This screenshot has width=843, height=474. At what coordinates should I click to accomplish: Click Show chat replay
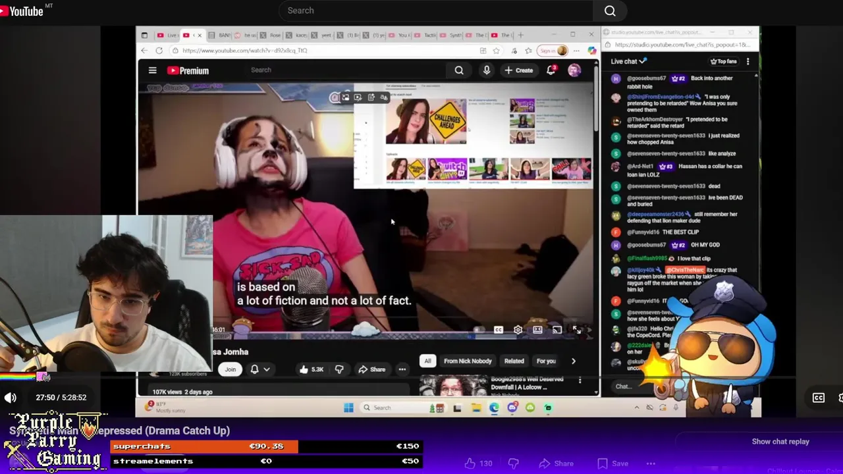click(780, 442)
